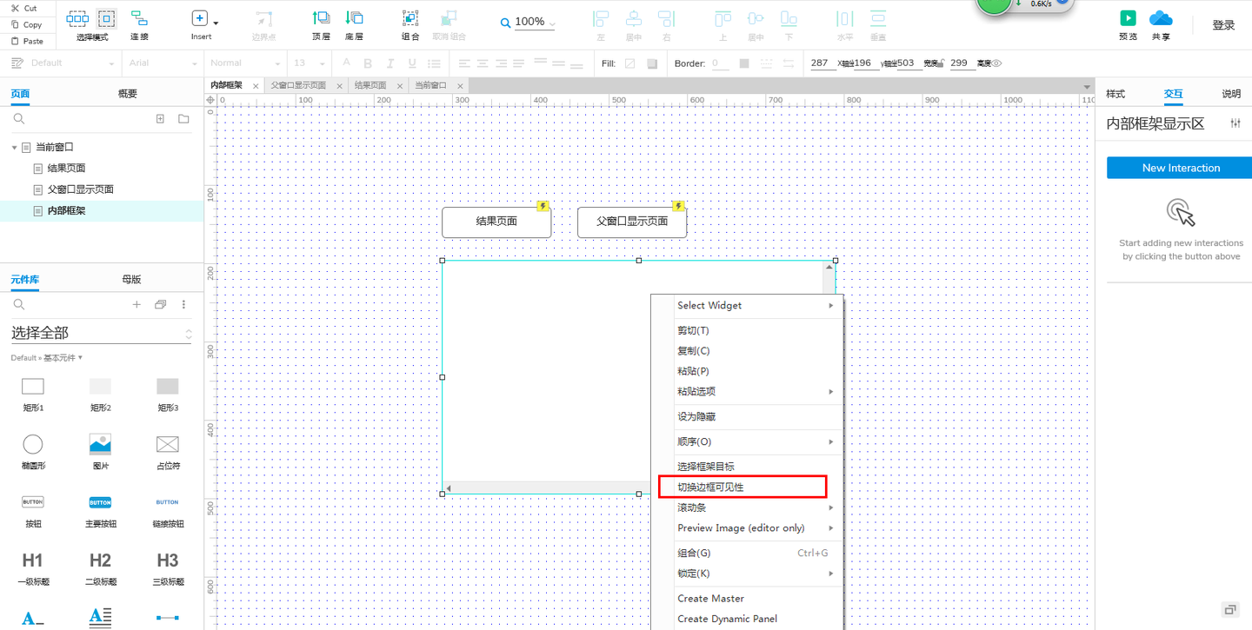1252x630 pixels.
Task: Collapse the 当前窗口 tree node arrow
Action: pos(15,148)
